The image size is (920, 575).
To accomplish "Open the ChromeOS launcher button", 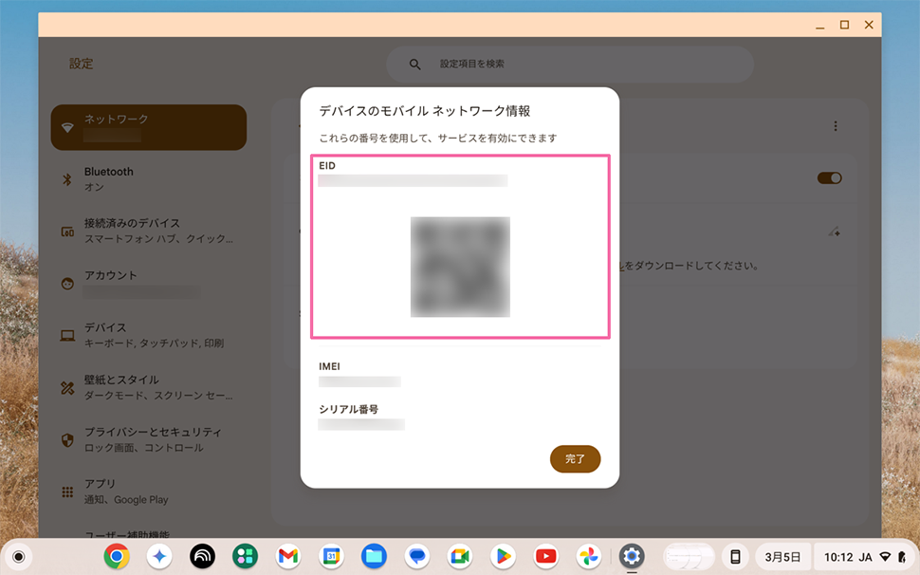I will [18, 556].
